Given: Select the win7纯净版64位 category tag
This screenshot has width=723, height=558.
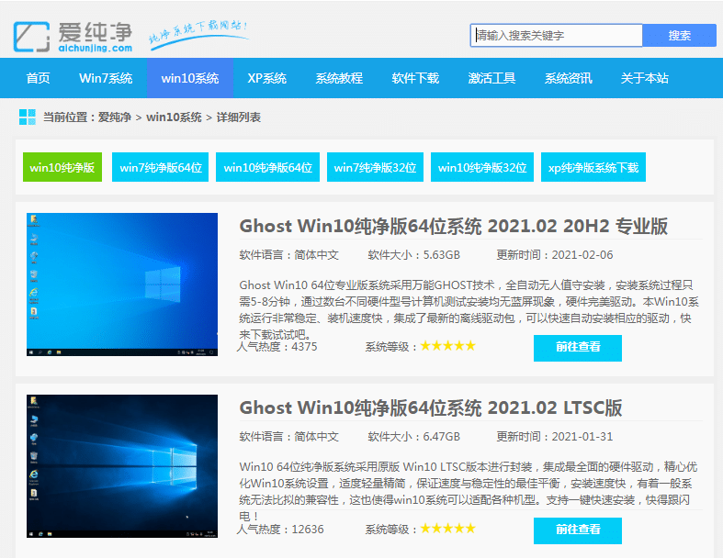Looking at the screenshot, I should point(161,167).
